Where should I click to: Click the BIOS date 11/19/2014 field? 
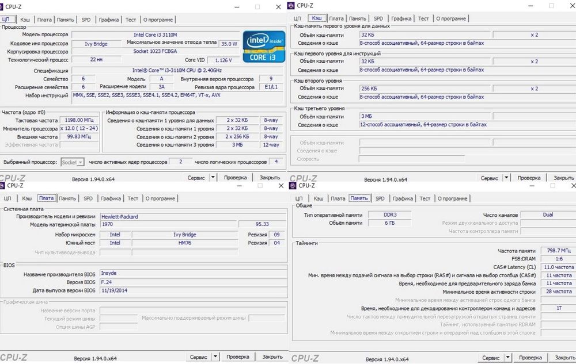point(194,290)
